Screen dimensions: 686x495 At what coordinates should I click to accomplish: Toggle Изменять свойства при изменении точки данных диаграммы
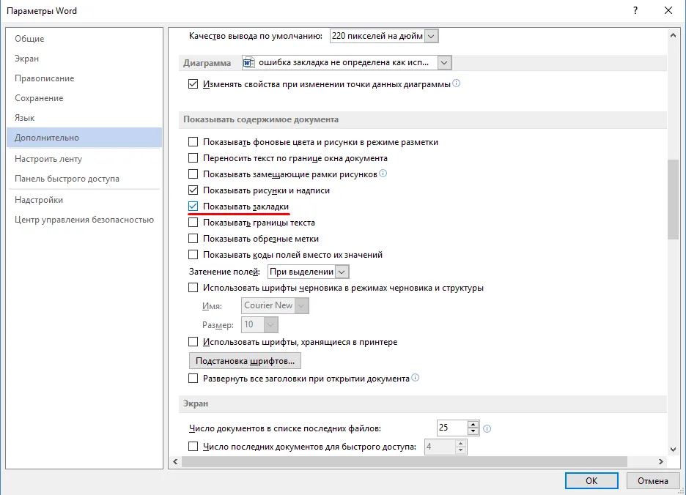(193, 84)
